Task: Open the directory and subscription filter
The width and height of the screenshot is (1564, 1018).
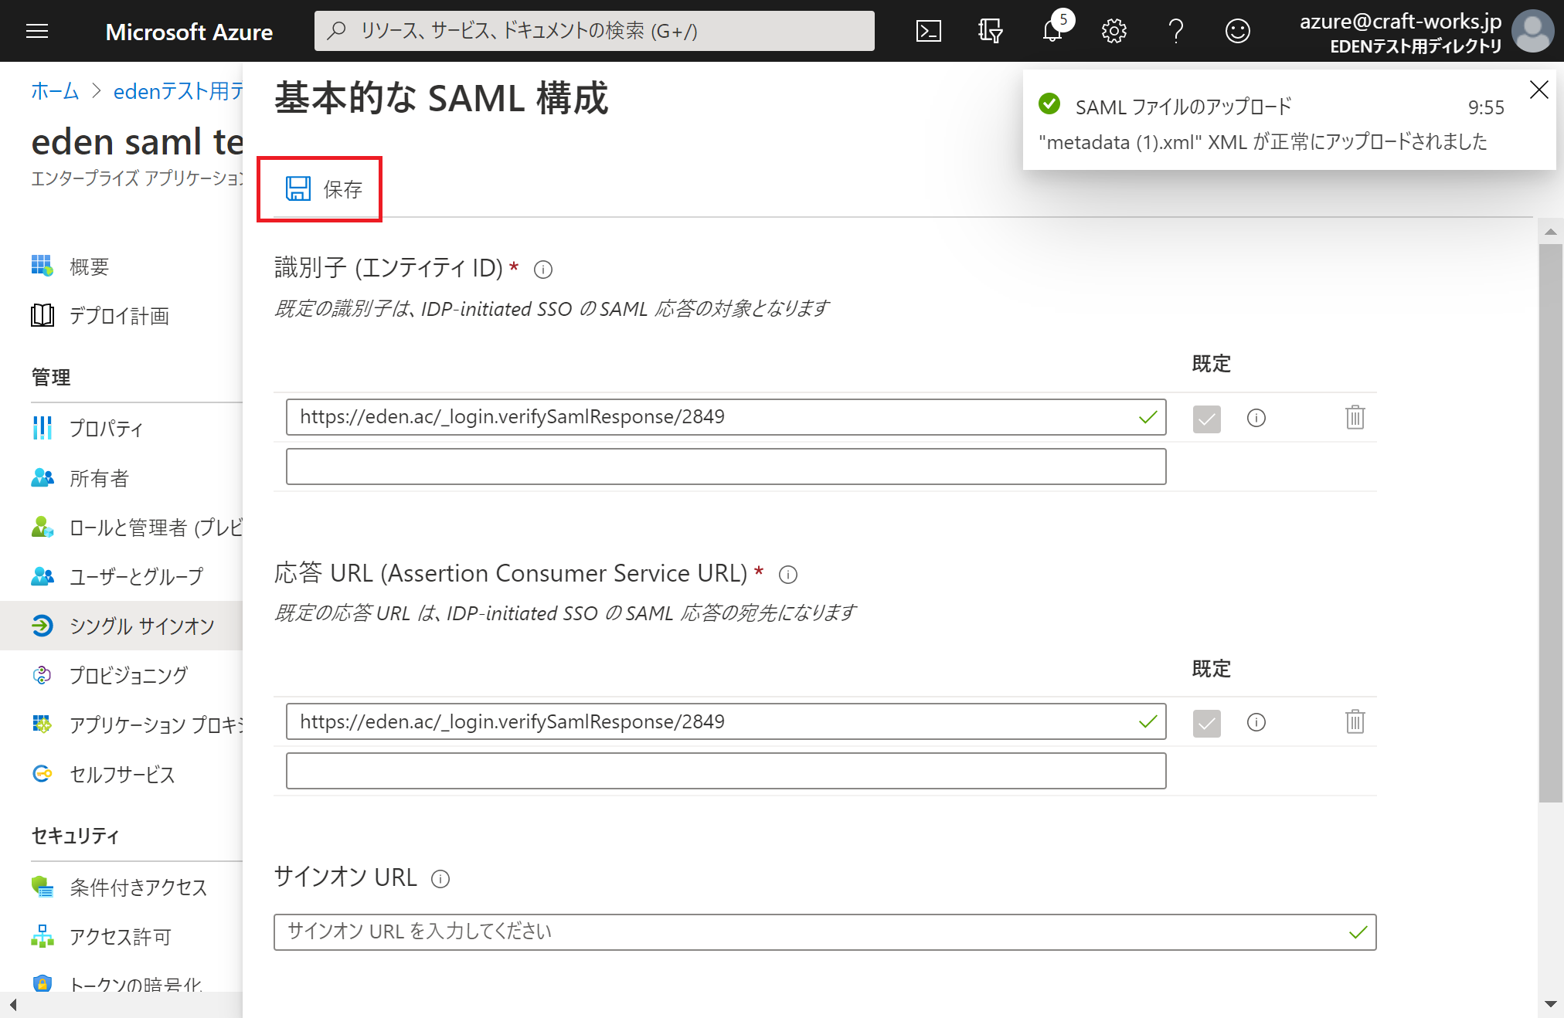Action: coord(990,31)
